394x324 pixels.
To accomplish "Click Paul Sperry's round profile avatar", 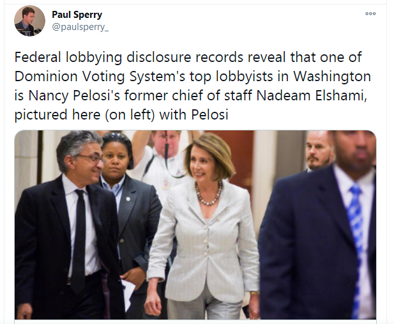I will (x=29, y=20).
